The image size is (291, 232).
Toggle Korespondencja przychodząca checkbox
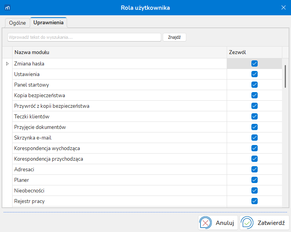click(x=255, y=159)
